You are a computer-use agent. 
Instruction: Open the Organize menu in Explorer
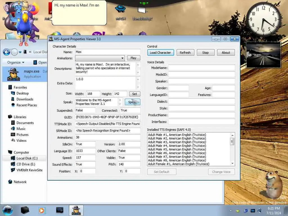16,62
